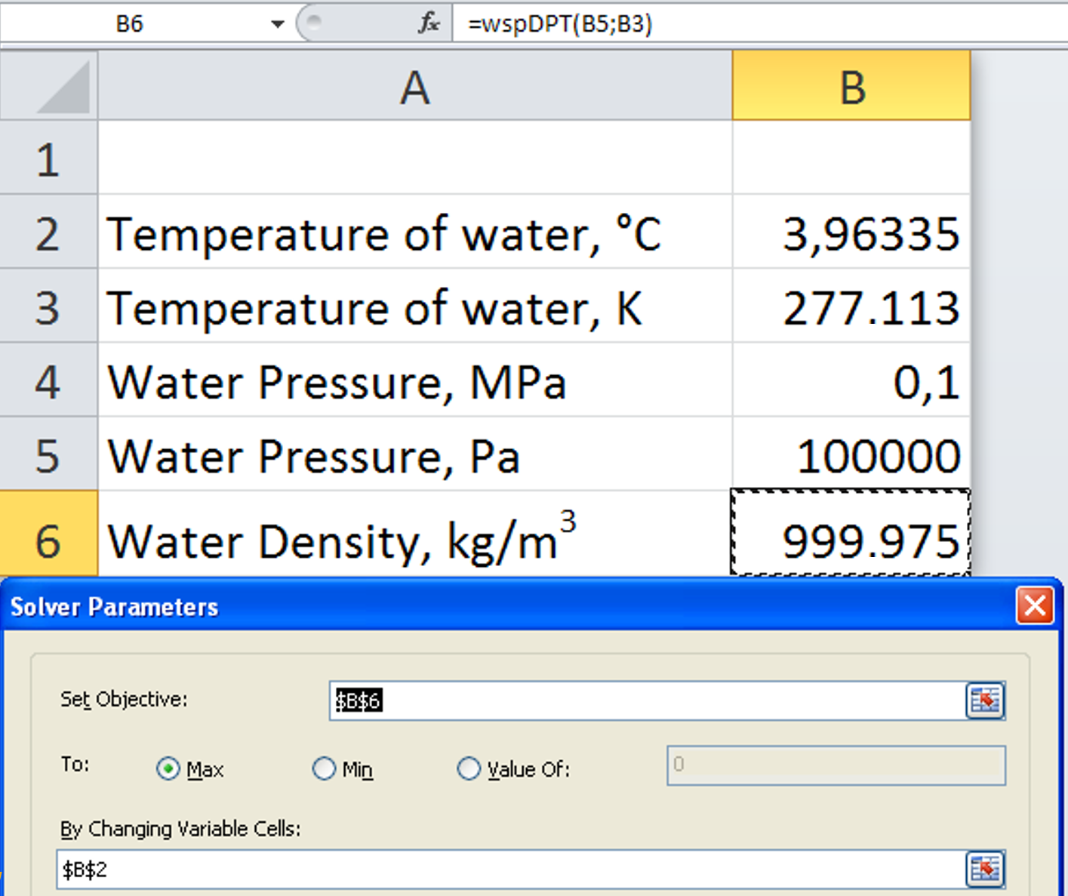
Task: Select the Min radio button
Action: pyautogui.click(x=324, y=768)
